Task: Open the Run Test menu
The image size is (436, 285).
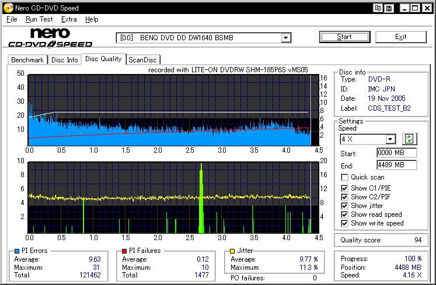Action: pyautogui.click(x=39, y=19)
